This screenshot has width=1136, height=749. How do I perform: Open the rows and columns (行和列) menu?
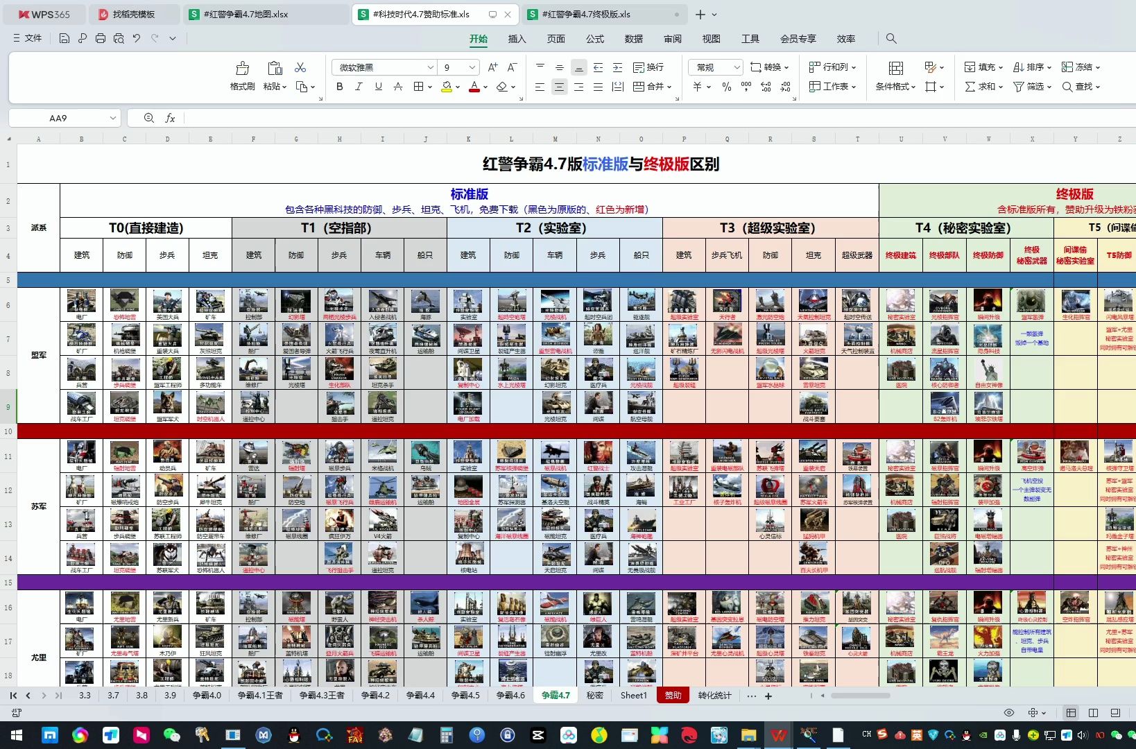coord(832,67)
